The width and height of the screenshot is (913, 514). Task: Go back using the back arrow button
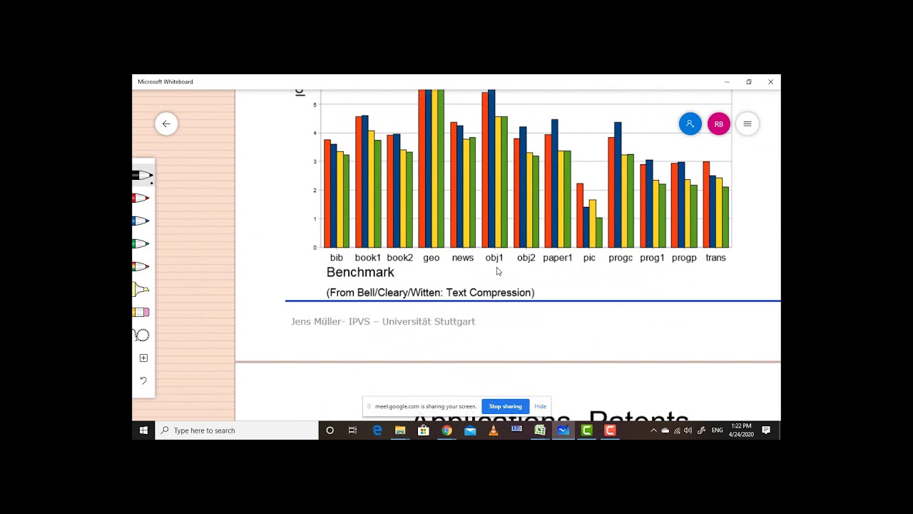[166, 124]
